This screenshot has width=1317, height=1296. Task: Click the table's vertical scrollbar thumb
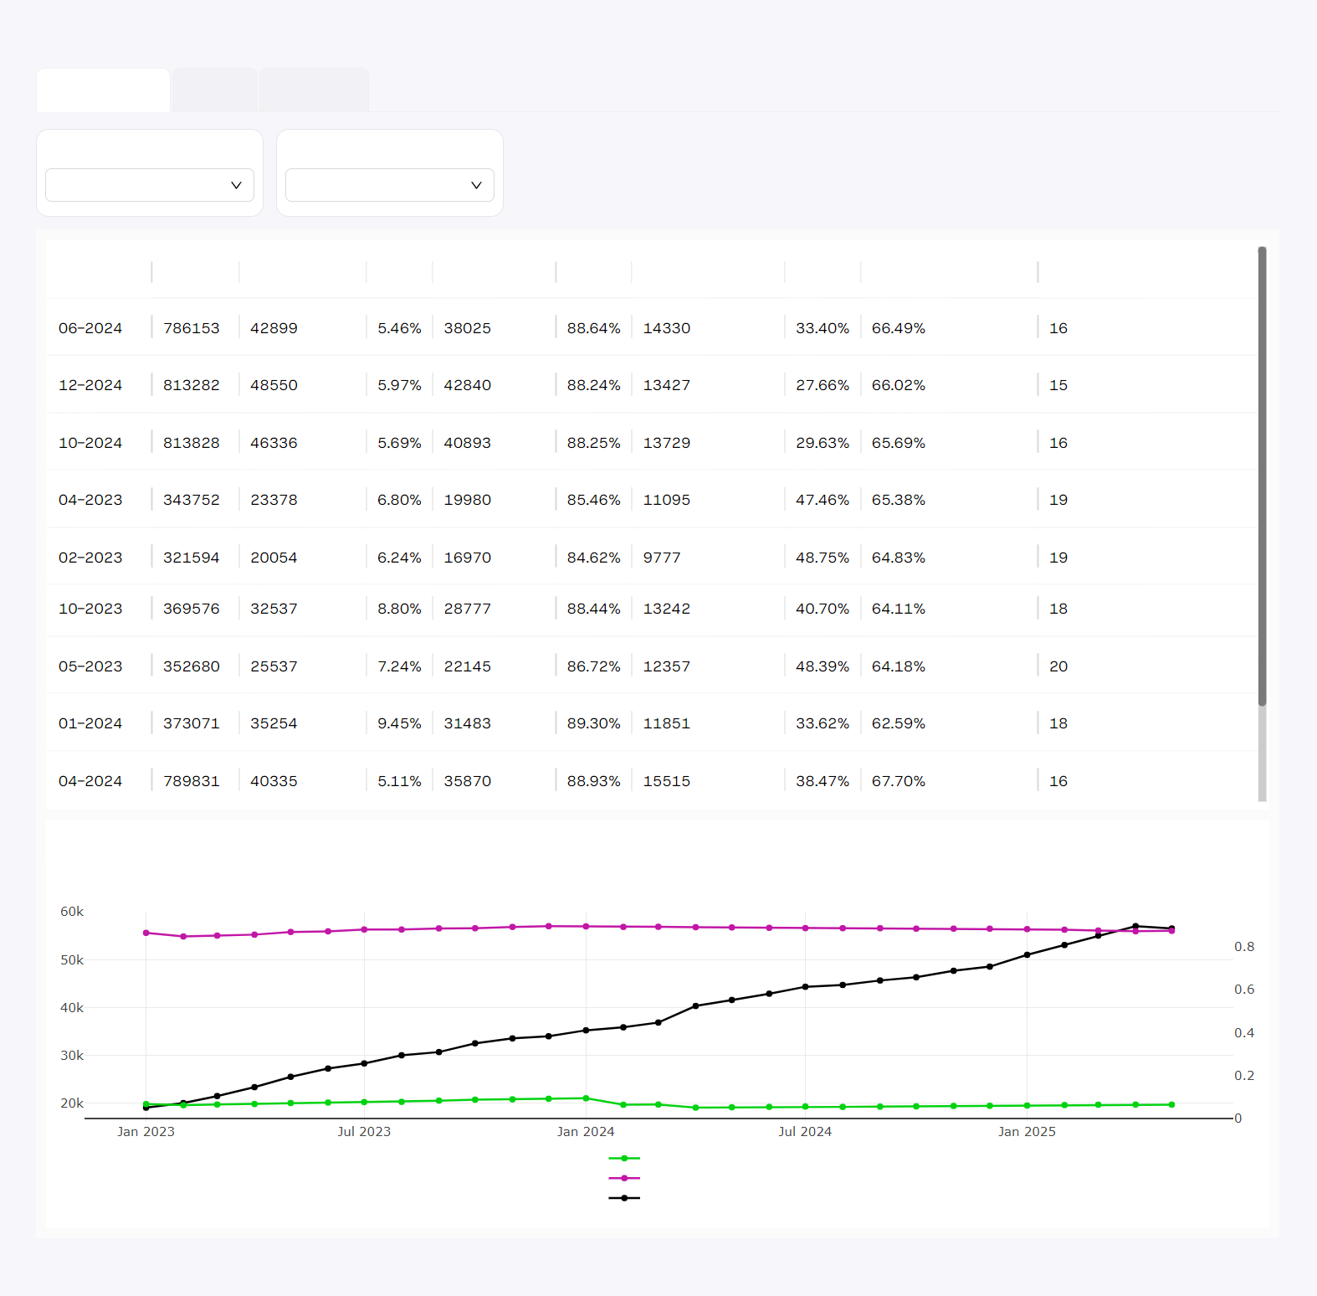coord(1262,476)
